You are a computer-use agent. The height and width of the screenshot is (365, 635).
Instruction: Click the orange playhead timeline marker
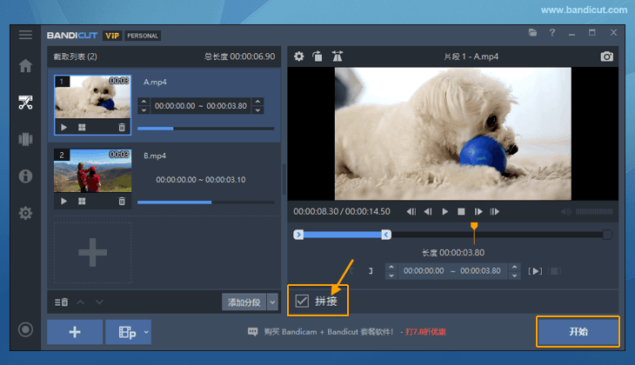coord(474,228)
